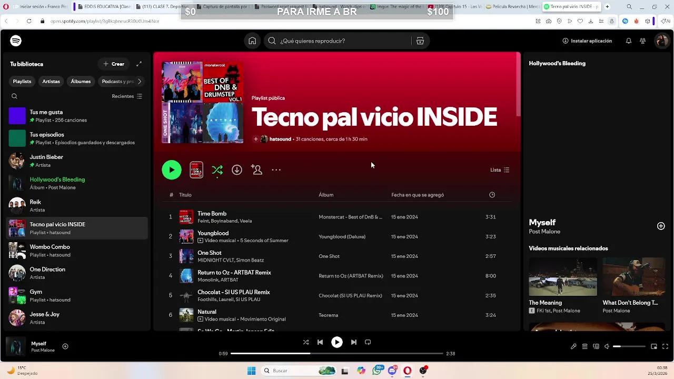This screenshot has width=674, height=379.
Task: Sort by Fecha en que se agregó
Action: click(x=418, y=195)
